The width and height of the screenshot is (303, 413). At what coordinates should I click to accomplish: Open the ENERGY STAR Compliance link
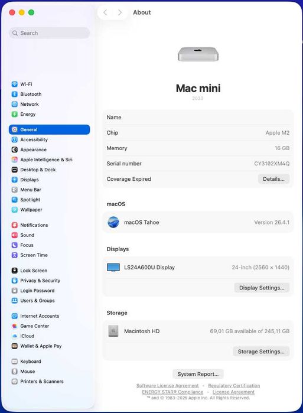[172, 392]
